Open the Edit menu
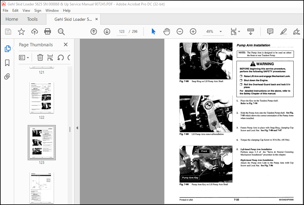Image resolution: width=304 pixels, height=205 pixels. coord(15,11)
